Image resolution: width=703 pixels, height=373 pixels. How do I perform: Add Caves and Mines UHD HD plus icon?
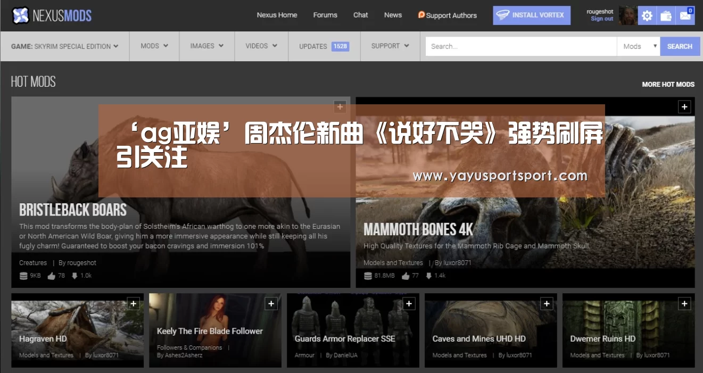tap(547, 304)
